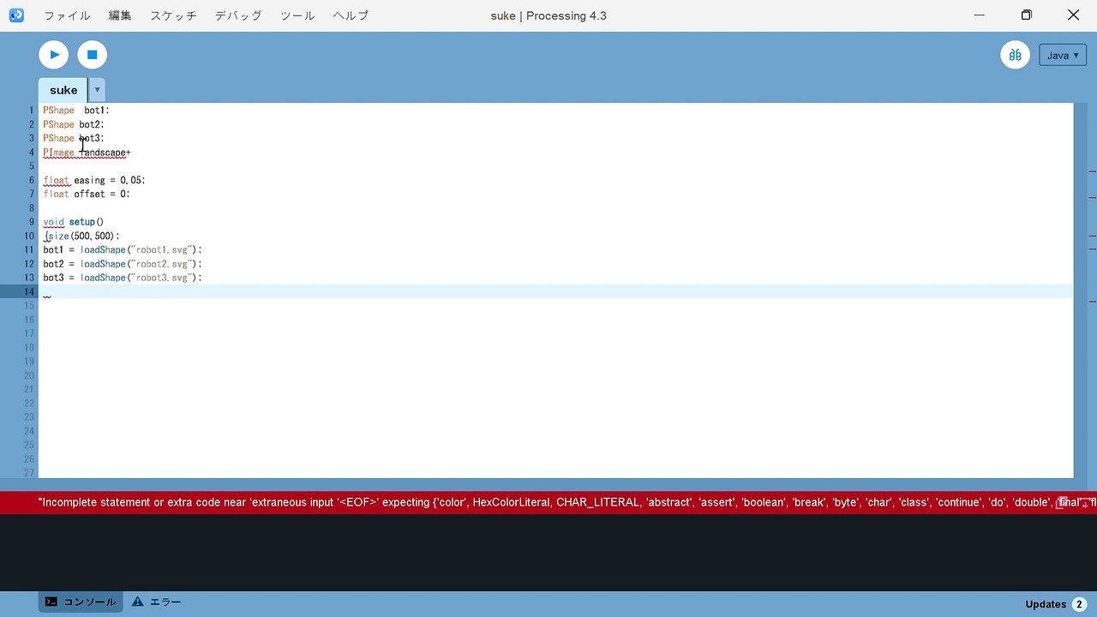Click the bot1 loadShape robot1.svg line
This screenshot has height=617, width=1097.
[x=123, y=249]
